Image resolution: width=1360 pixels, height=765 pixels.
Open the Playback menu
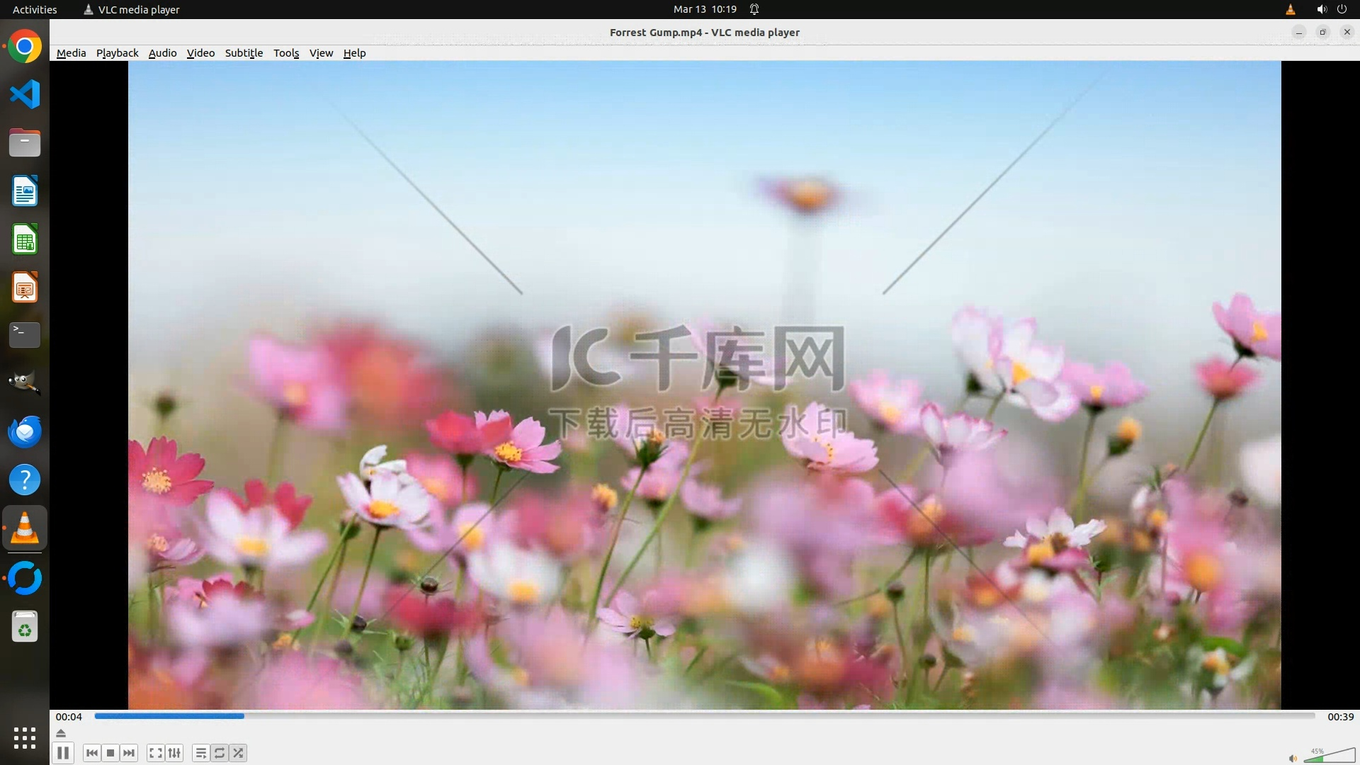pos(117,53)
